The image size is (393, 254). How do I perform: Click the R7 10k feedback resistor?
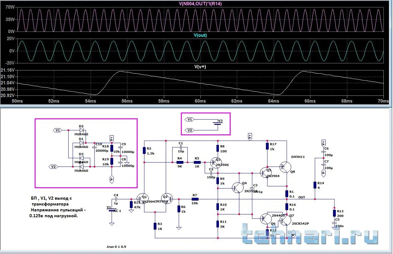[x=194, y=199]
